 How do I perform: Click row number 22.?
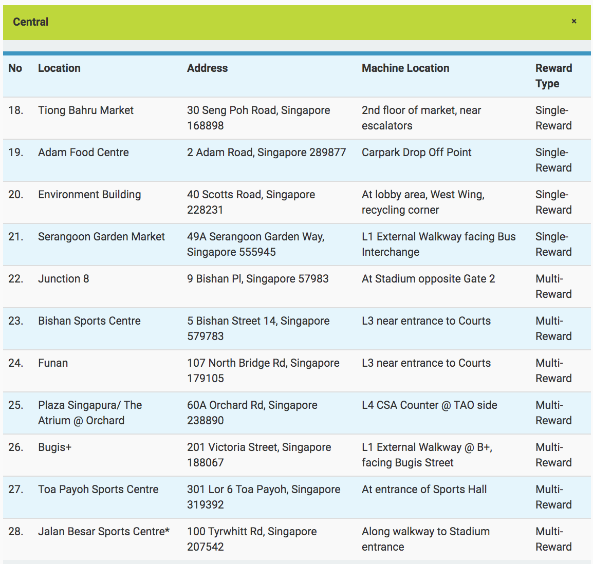15,278
